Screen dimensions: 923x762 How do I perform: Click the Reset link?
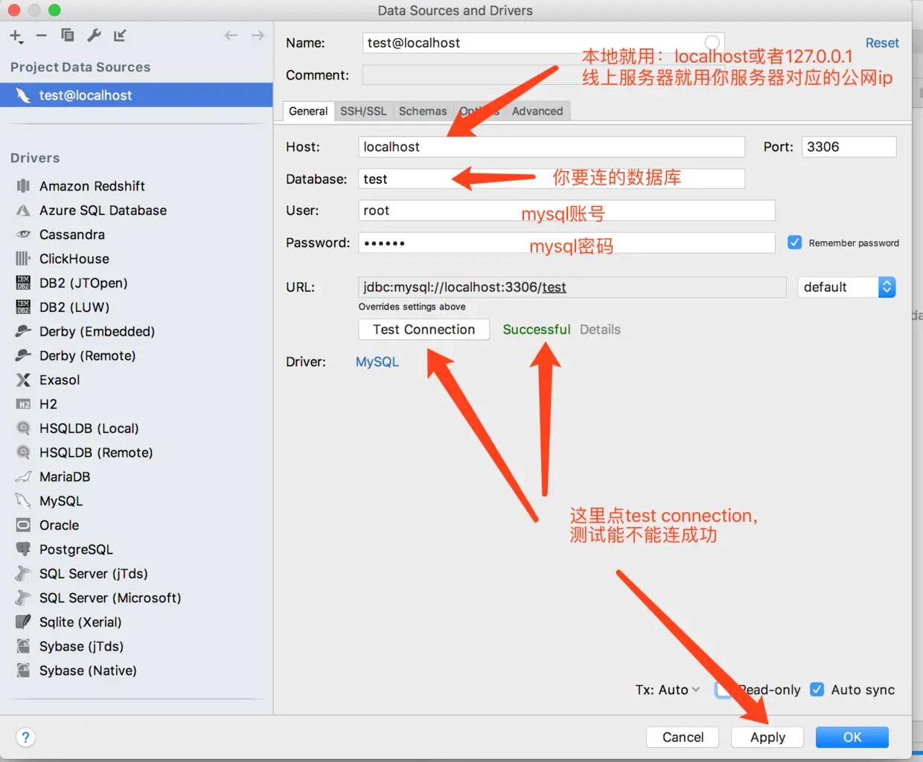(x=882, y=43)
